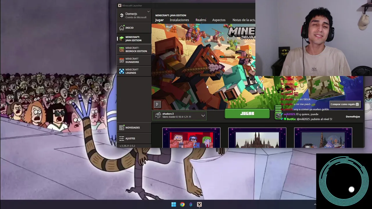
Task: Open the red cinema characters news thumbnail
Action: pos(191,138)
